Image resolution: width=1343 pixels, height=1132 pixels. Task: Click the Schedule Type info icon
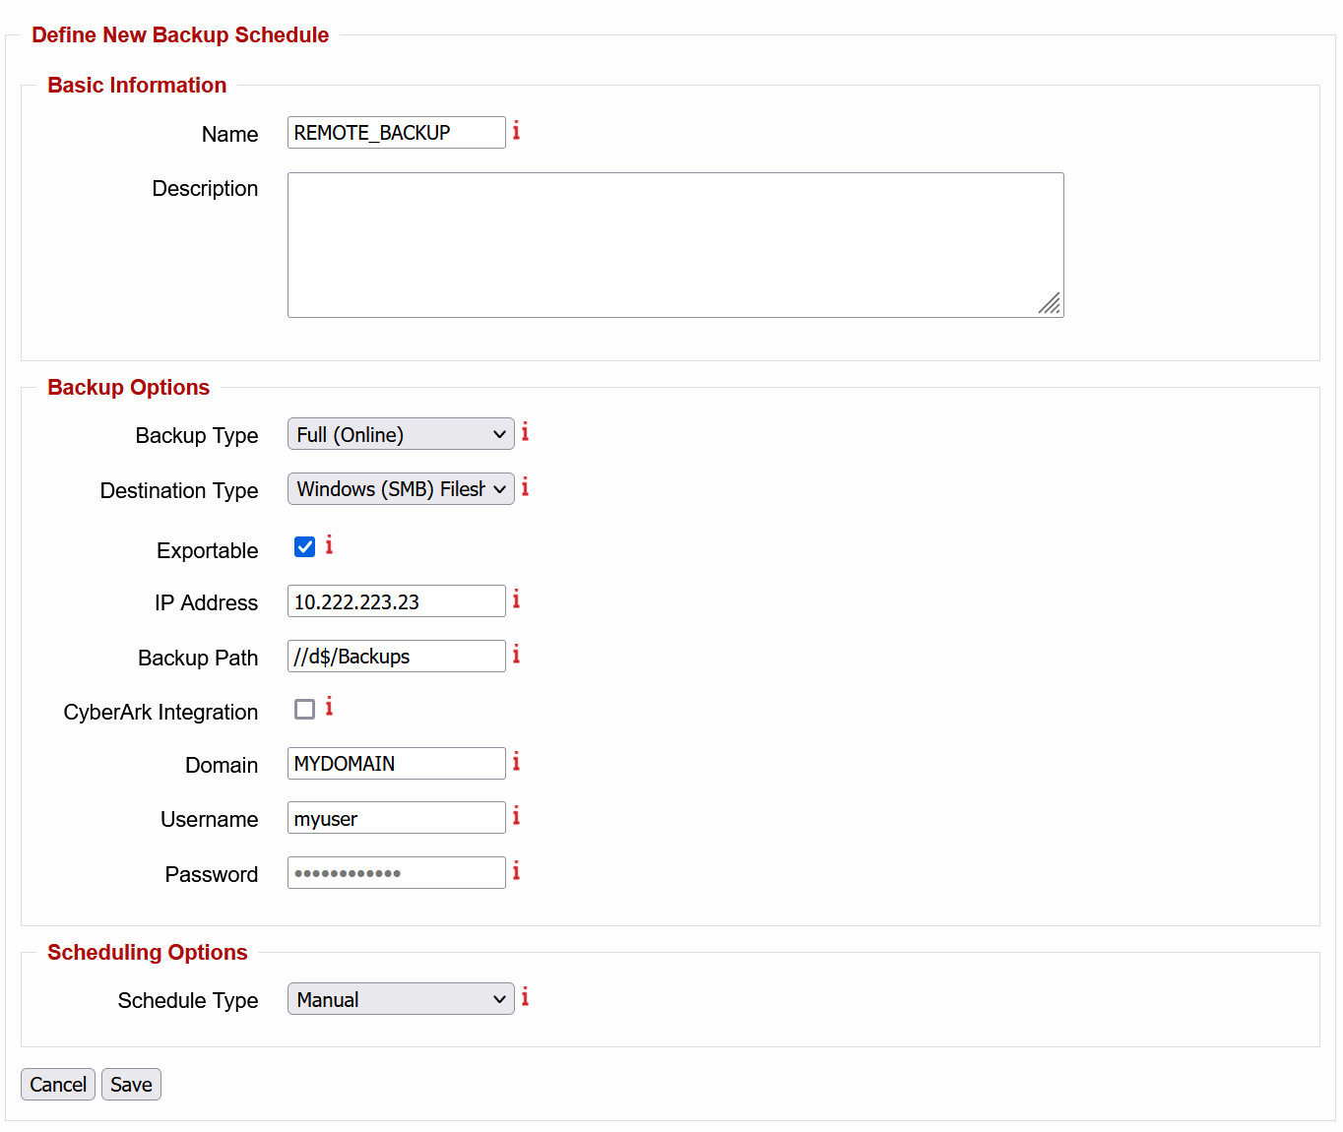[x=525, y=997]
